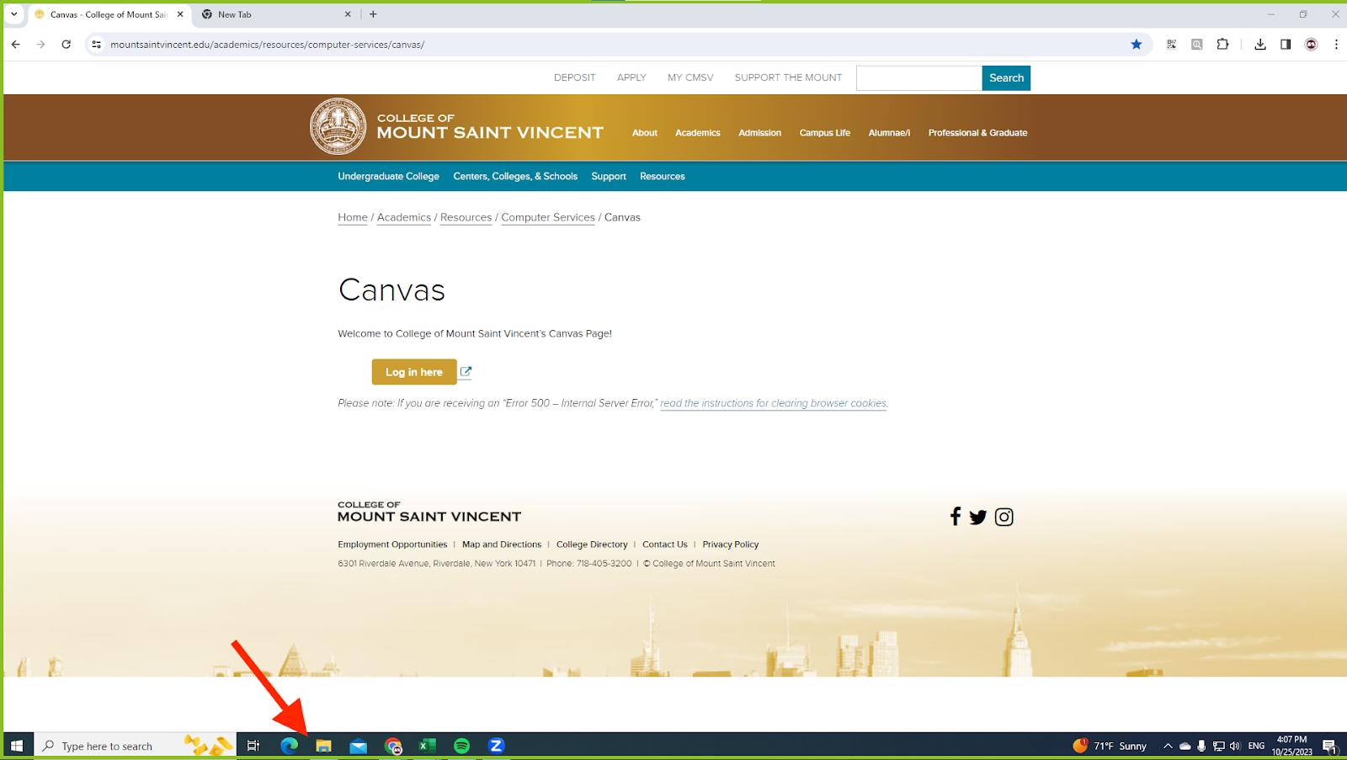Open the Chrome profile avatar

tap(1311, 45)
